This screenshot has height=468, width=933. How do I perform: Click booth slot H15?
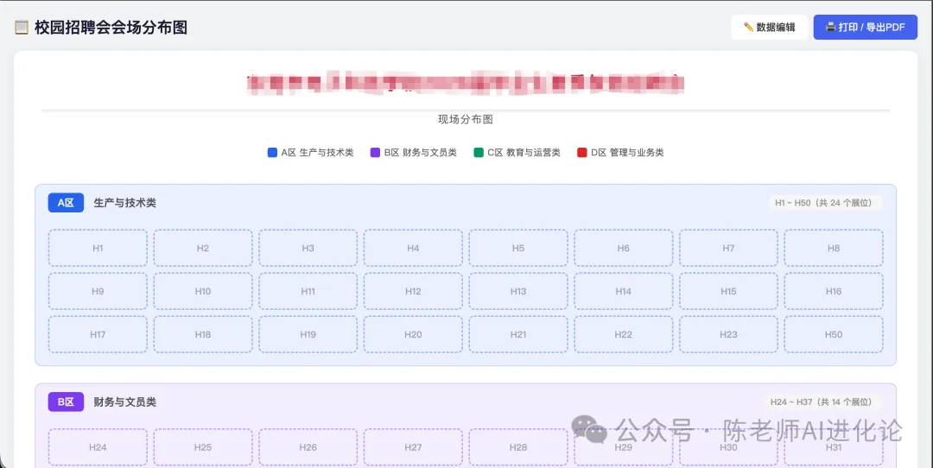pyautogui.click(x=728, y=291)
